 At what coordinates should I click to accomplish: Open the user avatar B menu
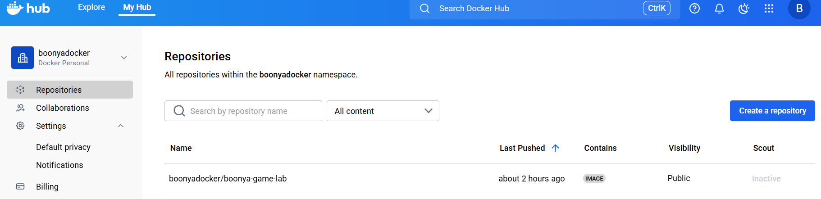(799, 8)
